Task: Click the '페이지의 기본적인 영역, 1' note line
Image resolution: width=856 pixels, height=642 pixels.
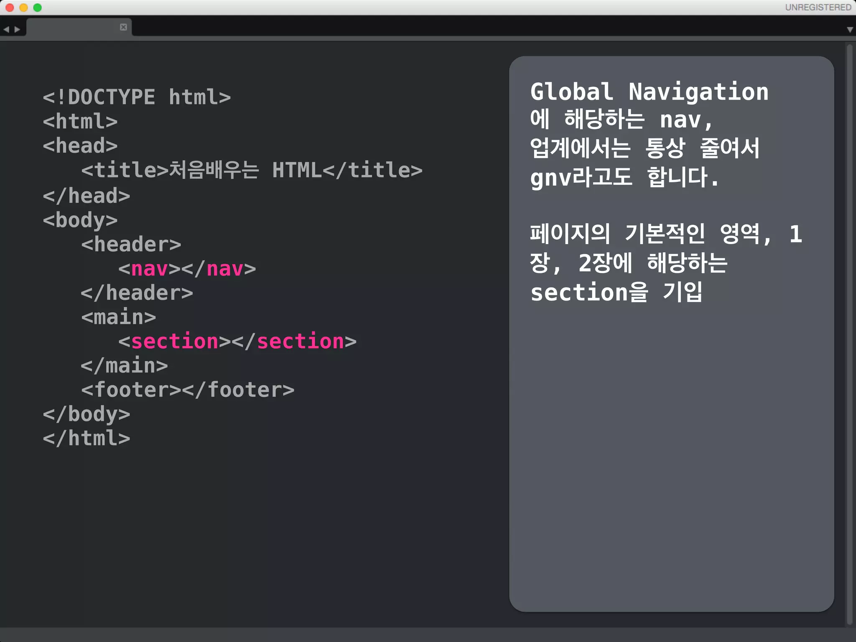Action: pyautogui.click(x=666, y=234)
